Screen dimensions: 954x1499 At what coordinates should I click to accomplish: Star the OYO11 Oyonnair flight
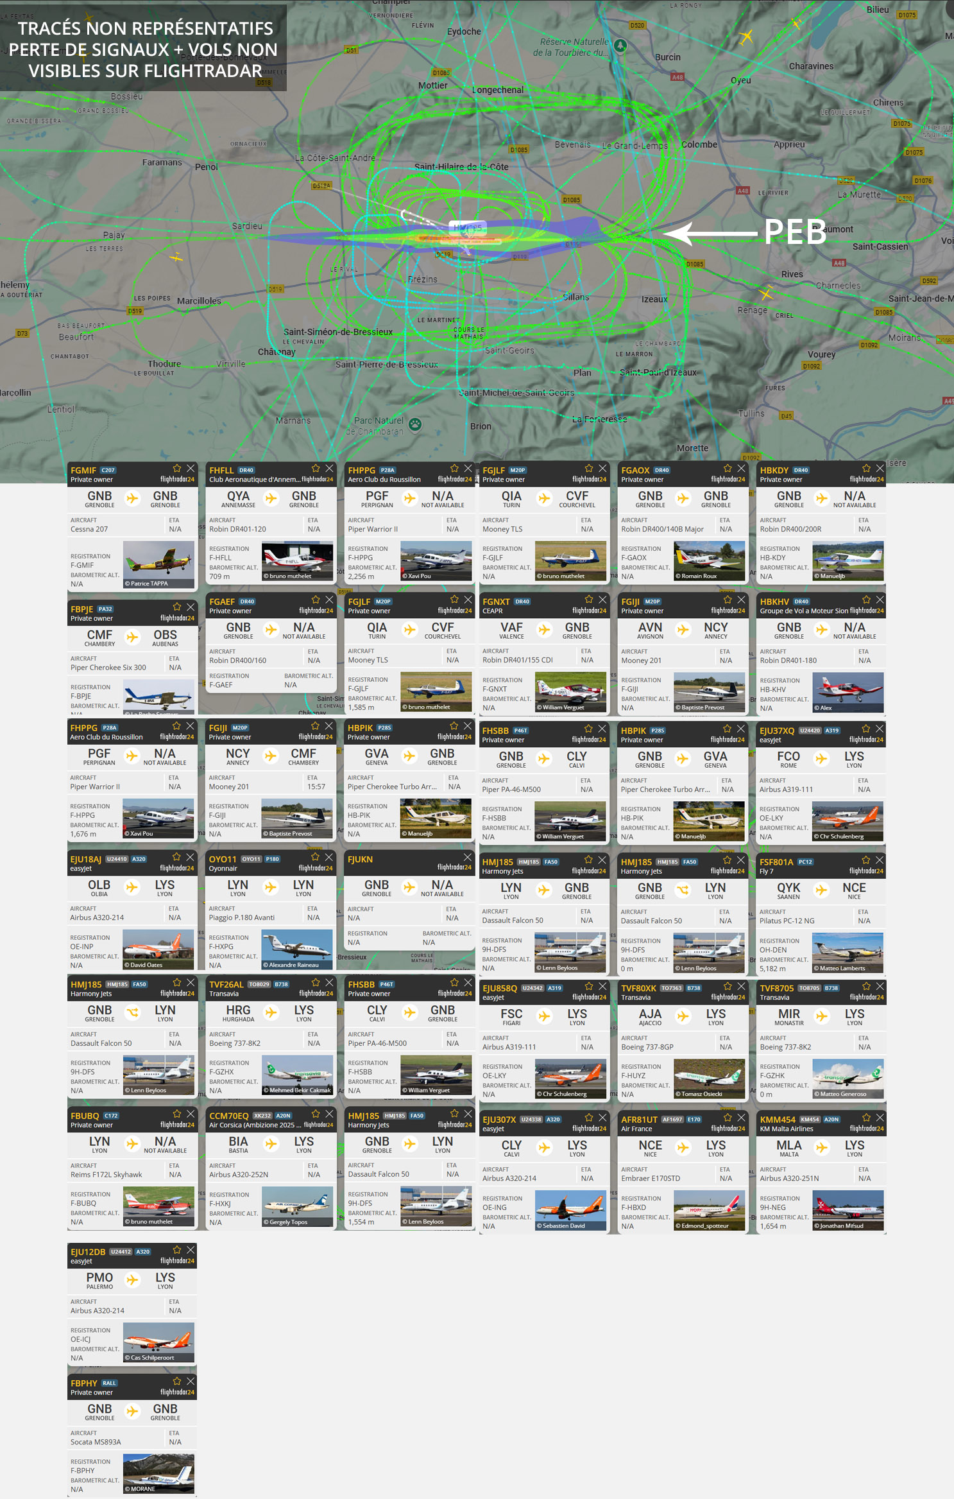click(315, 857)
